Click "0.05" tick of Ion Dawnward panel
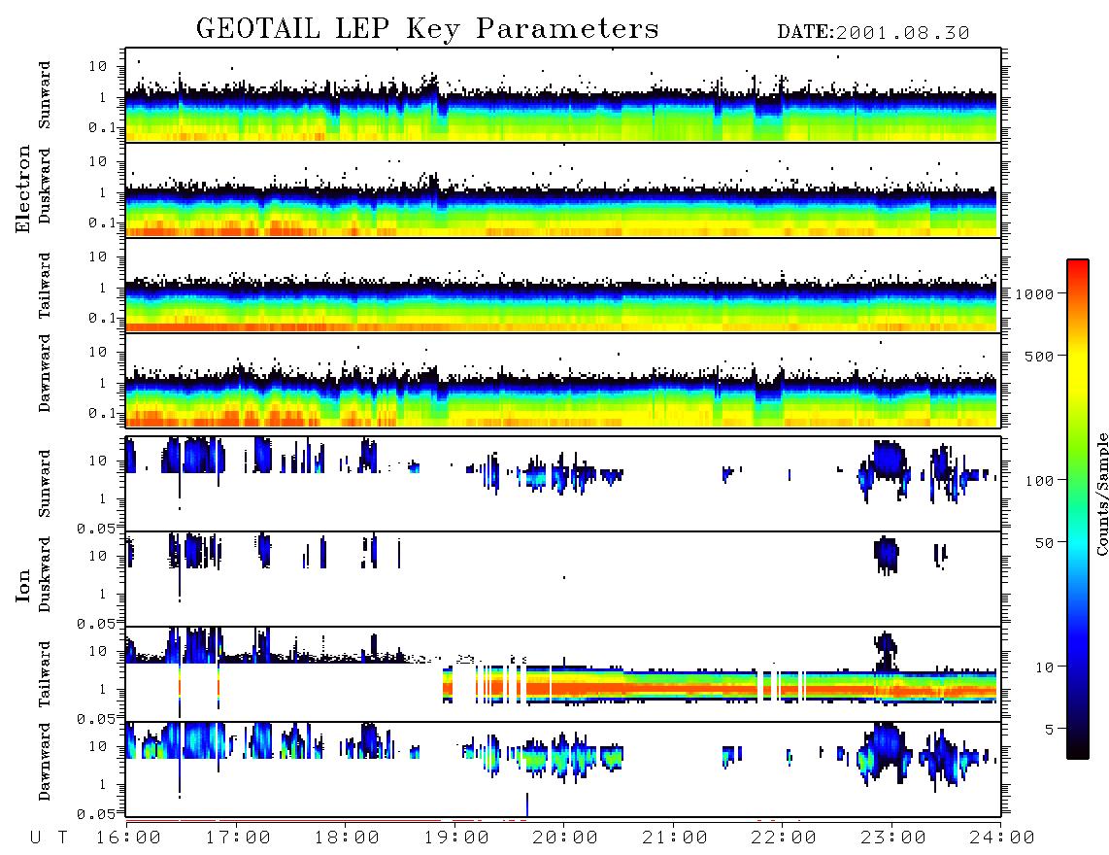1109x855 pixels. tap(96, 814)
